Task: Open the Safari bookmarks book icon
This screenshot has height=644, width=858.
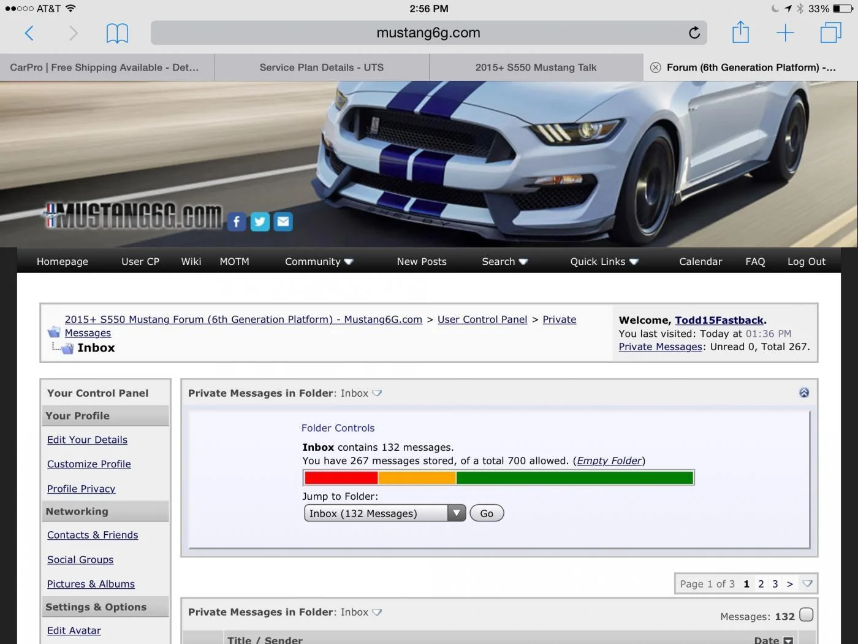Action: tap(117, 33)
